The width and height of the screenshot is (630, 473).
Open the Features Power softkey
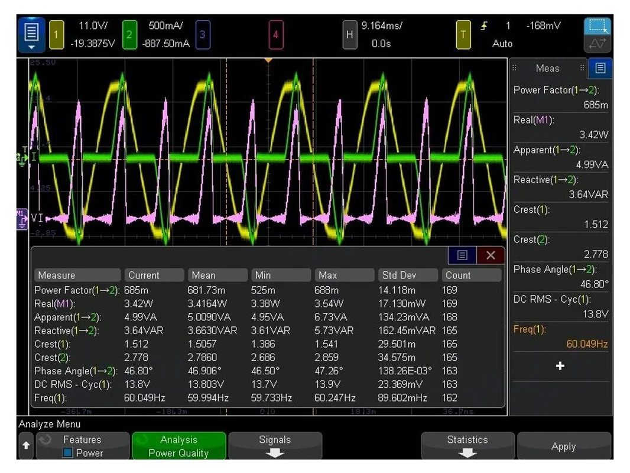[83, 446]
